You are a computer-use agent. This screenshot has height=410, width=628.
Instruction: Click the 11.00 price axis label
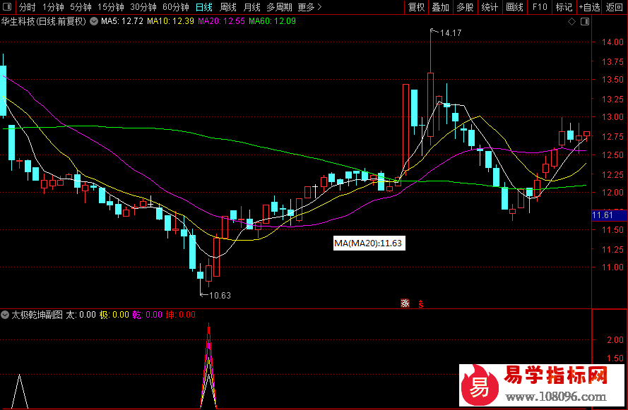[x=612, y=267]
